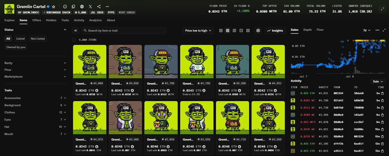Open the collection website via the globe icon
389x156 pixels.
pyautogui.click(x=82, y=7)
